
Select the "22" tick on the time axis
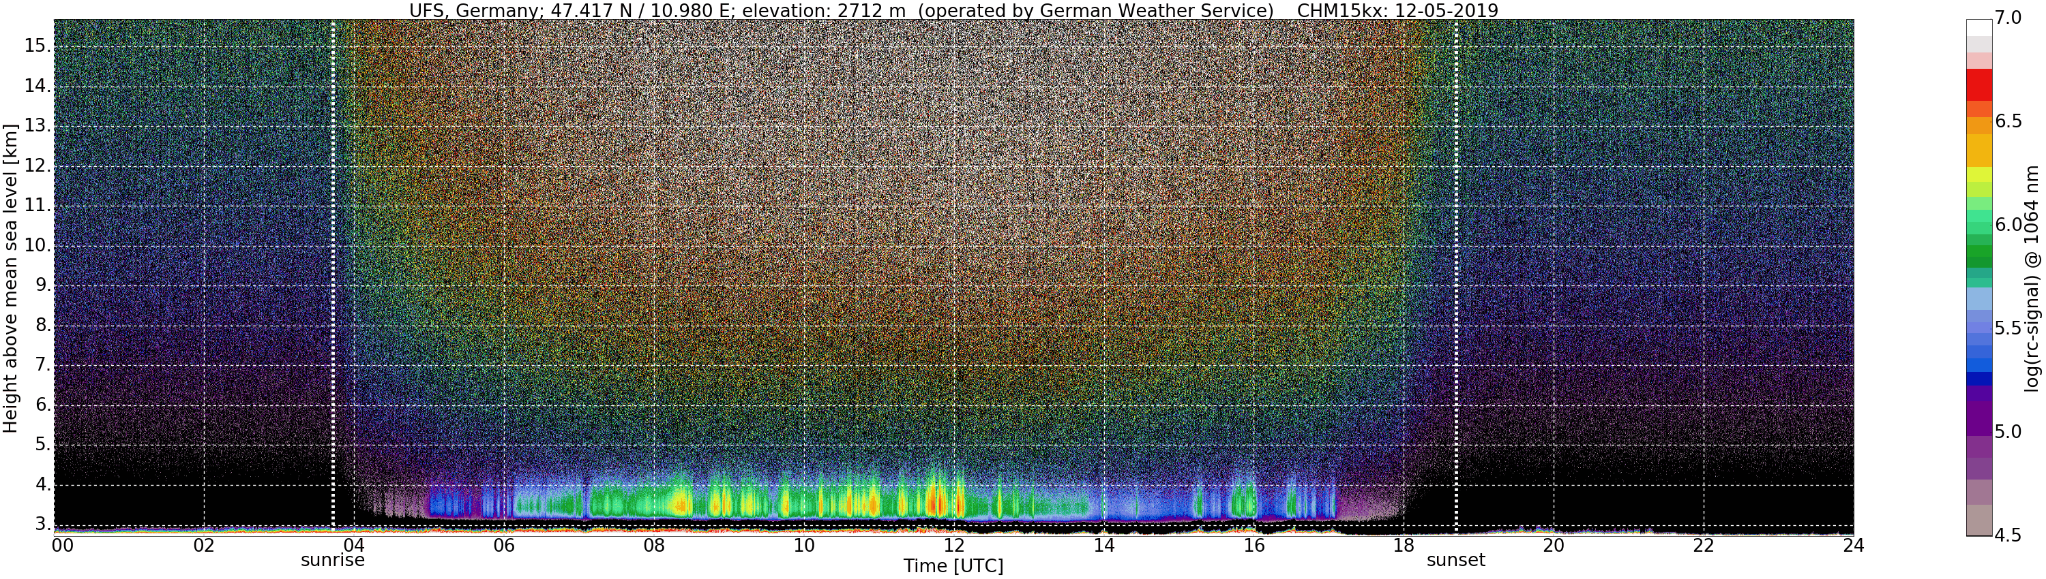point(1704,545)
